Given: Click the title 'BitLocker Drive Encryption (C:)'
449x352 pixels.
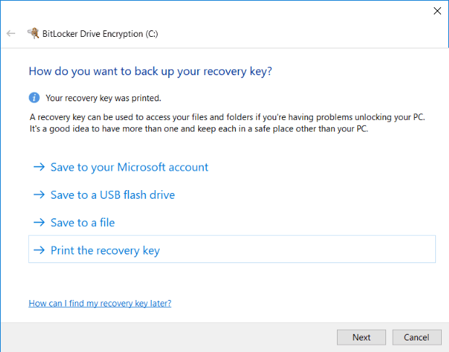Looking at the screenshot, I should click(101, 34).
